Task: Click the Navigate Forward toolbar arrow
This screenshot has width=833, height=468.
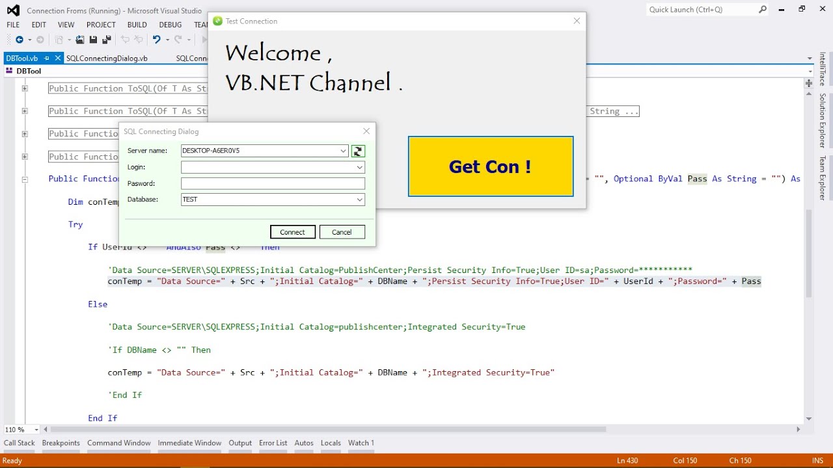Action: (40, 40)
